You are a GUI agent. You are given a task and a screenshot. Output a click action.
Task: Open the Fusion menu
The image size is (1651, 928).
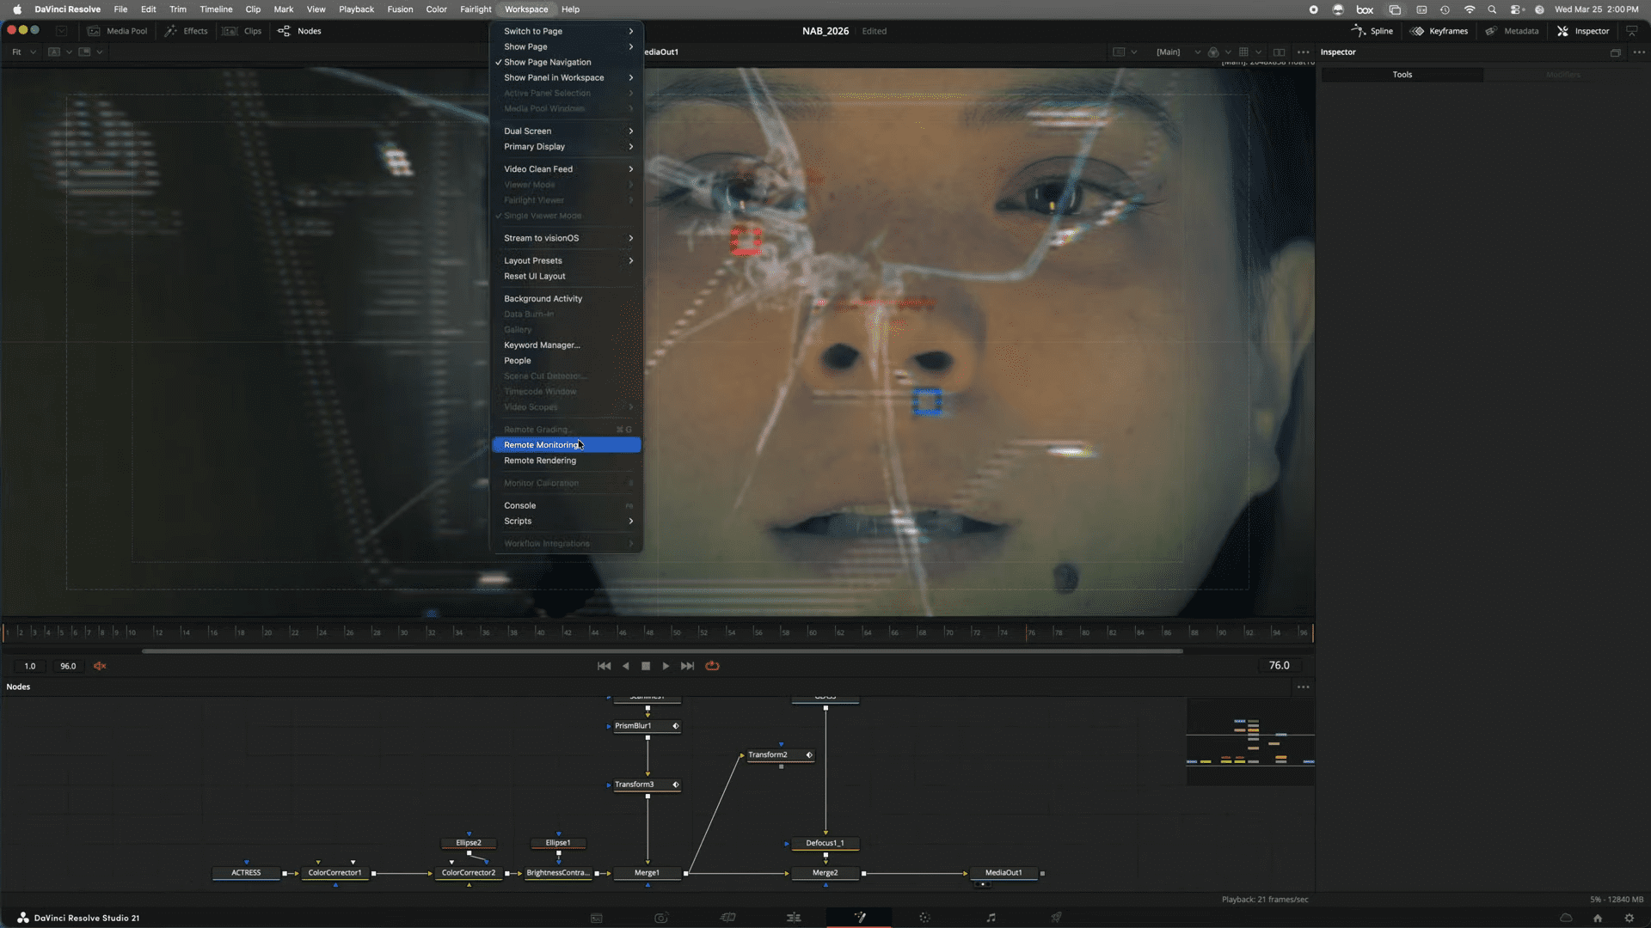tap(400, 9)
